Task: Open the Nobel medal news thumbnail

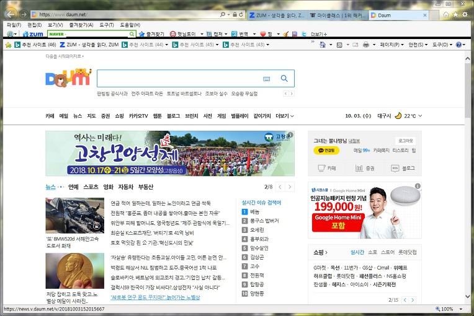Action: (x=74, y=271)
